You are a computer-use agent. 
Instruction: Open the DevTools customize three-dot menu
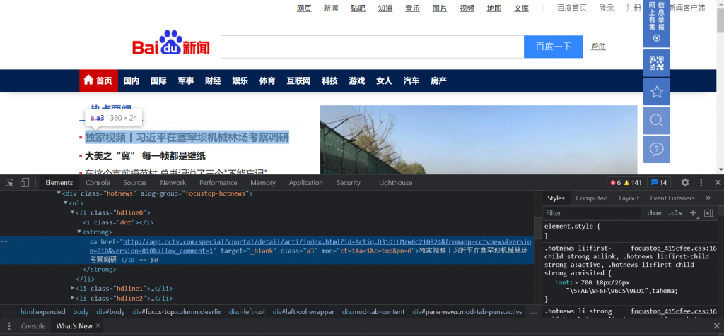pos(701,183)
